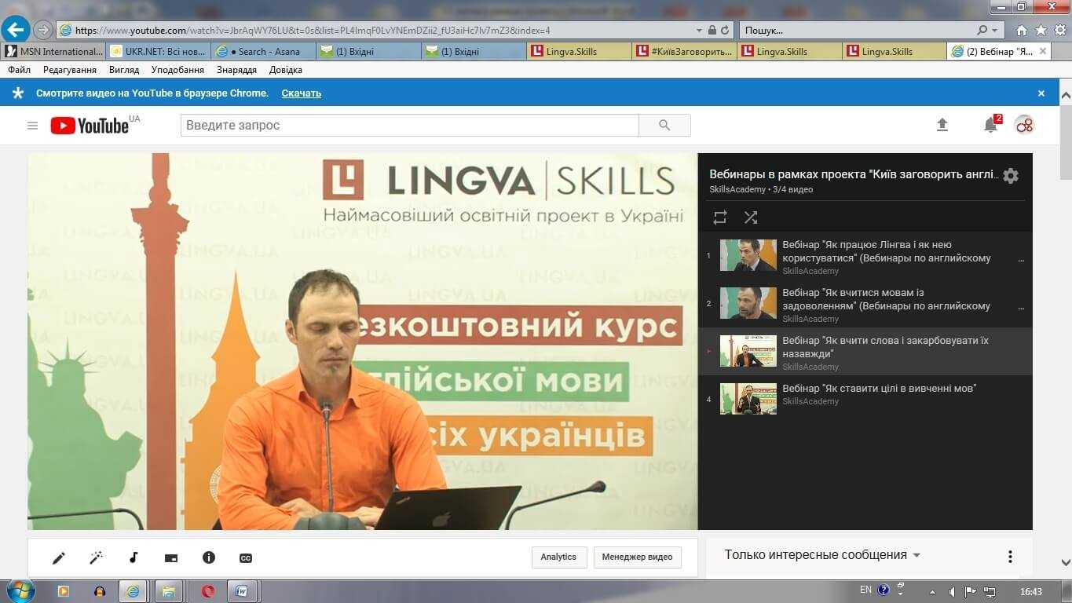Viewport: 1072px width, 603px height.
Task: Click the volume speaker tray icon
Action: pyautogui.click(x=952, y=591)
